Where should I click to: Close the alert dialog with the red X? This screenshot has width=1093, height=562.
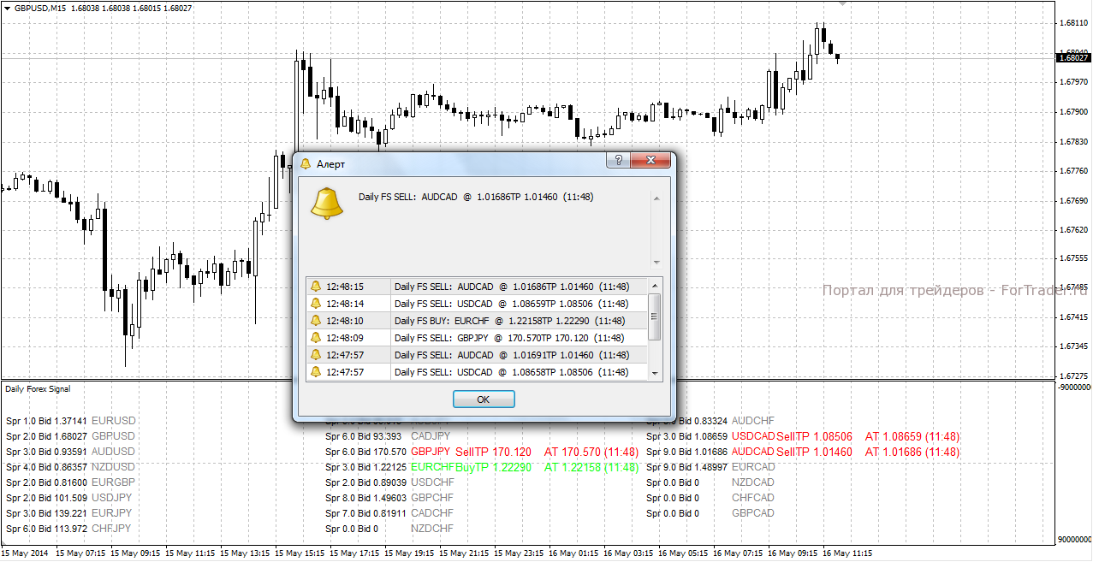pos(650,160)
